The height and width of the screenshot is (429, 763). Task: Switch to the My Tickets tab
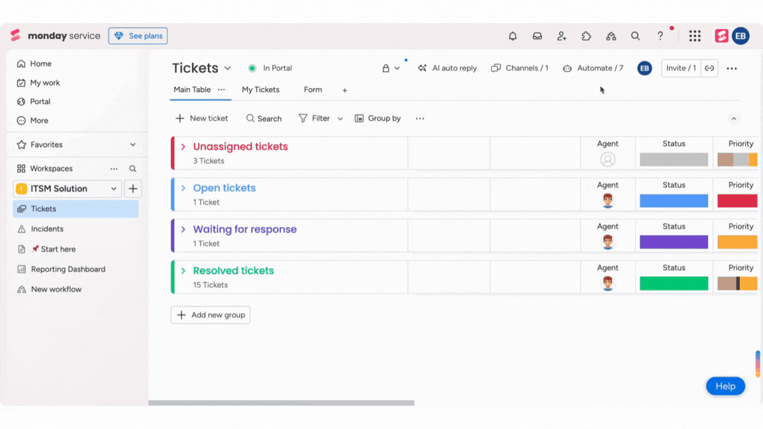260,89
